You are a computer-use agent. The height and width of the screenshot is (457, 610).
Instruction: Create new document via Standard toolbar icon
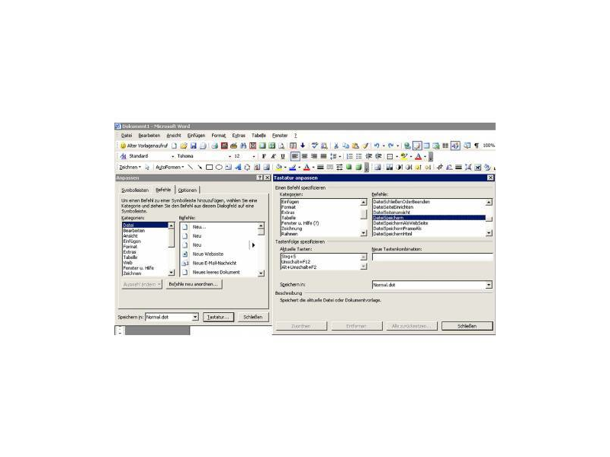click(175, 145)
